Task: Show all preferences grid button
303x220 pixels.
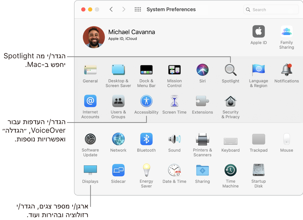Action: [x=138, y=9]
